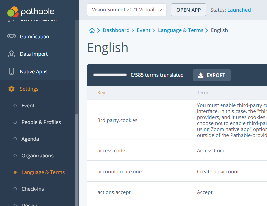
Task: Sort by the Key column header
Action: click(101, 93)
